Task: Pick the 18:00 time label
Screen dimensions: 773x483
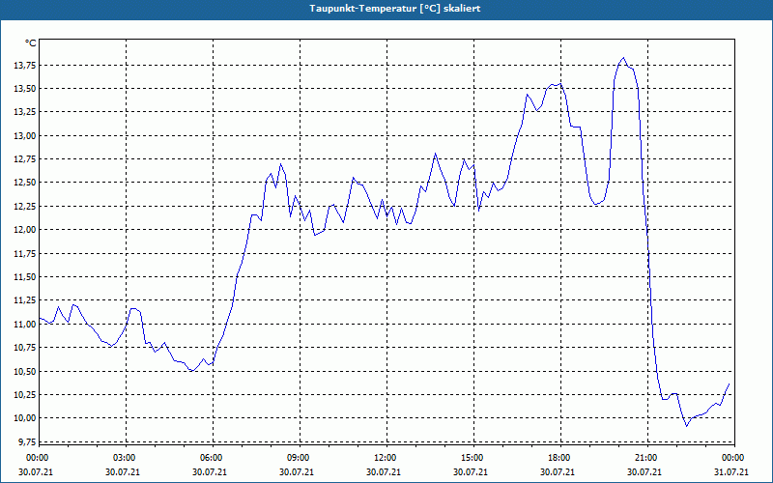Action: point(560,458)
